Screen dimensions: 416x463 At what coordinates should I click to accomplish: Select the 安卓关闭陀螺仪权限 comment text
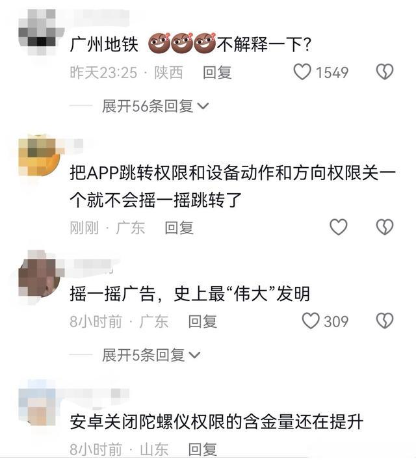(x=216, y=422)
